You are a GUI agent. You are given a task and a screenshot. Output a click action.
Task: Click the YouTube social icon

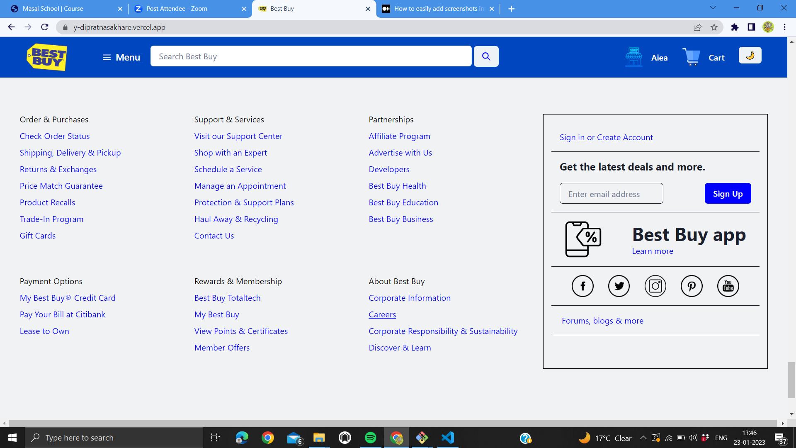point(728,286)
